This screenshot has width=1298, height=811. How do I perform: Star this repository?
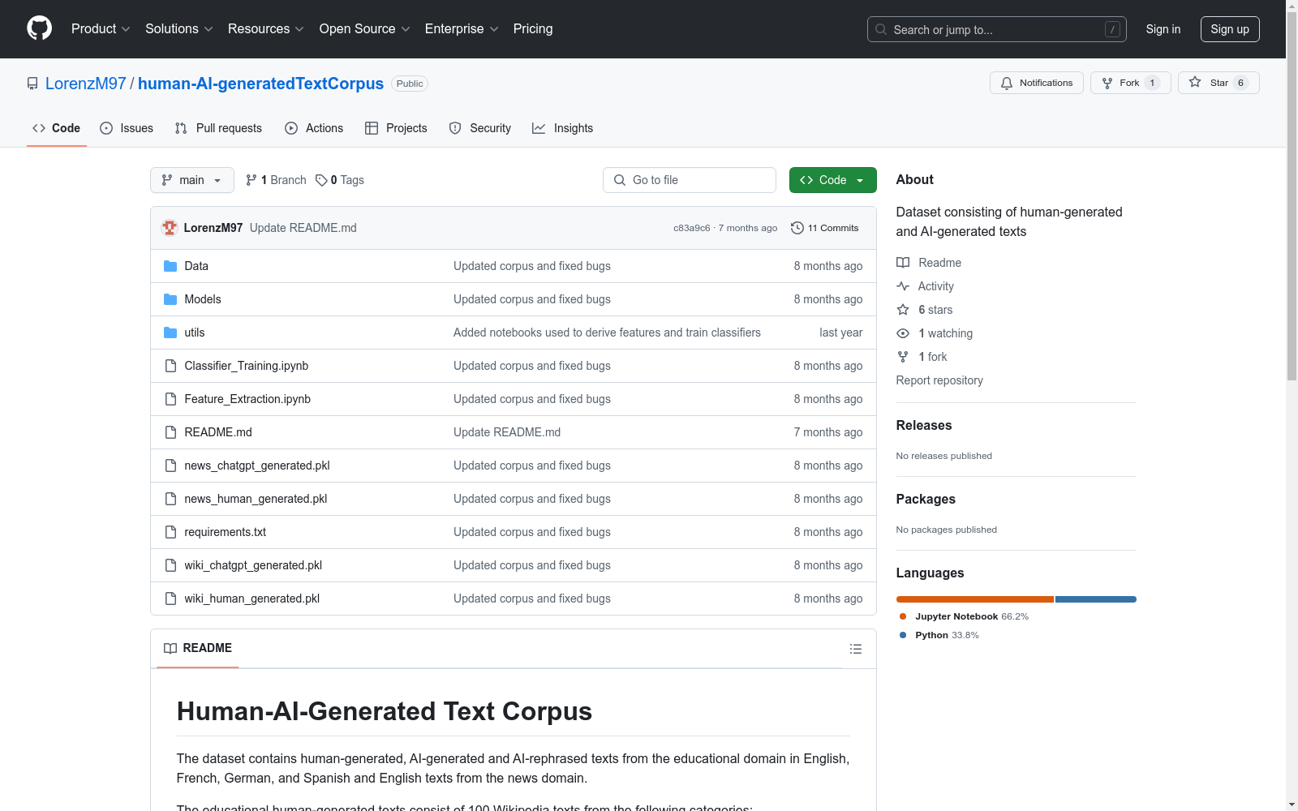click(1218, 83)
